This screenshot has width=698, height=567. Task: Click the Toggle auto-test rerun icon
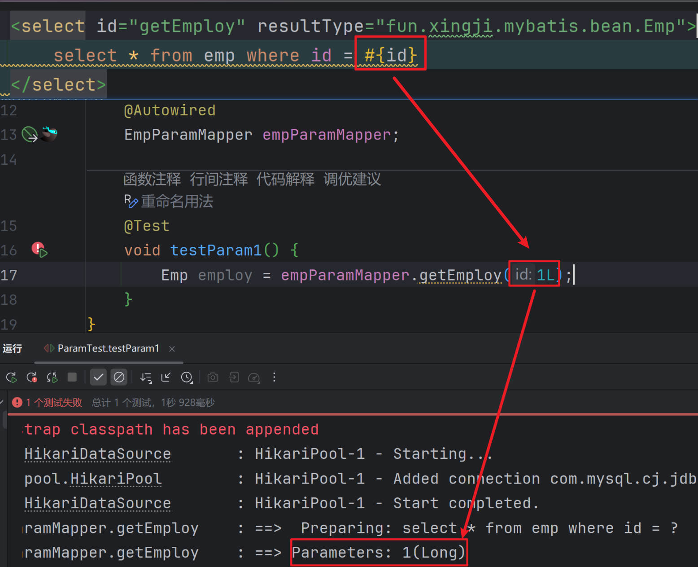coord(52,378)
